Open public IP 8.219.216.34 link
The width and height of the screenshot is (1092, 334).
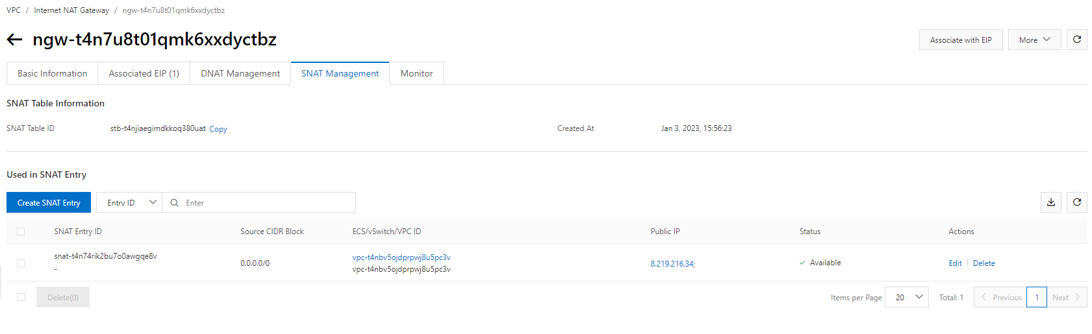[x=672, y=264]
